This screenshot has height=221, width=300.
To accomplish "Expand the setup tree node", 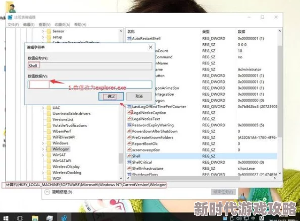I will [x=43, y=37].
